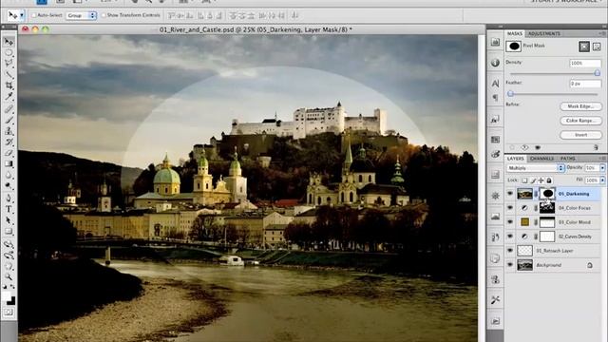The height and width of the screenshot is (342, 608).
Task: Select the Layers tab
Action: click(515, 159)
